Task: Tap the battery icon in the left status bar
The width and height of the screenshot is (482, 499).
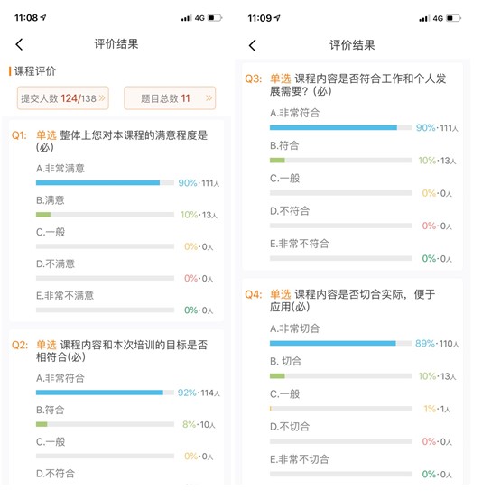Action: point(215,18)
